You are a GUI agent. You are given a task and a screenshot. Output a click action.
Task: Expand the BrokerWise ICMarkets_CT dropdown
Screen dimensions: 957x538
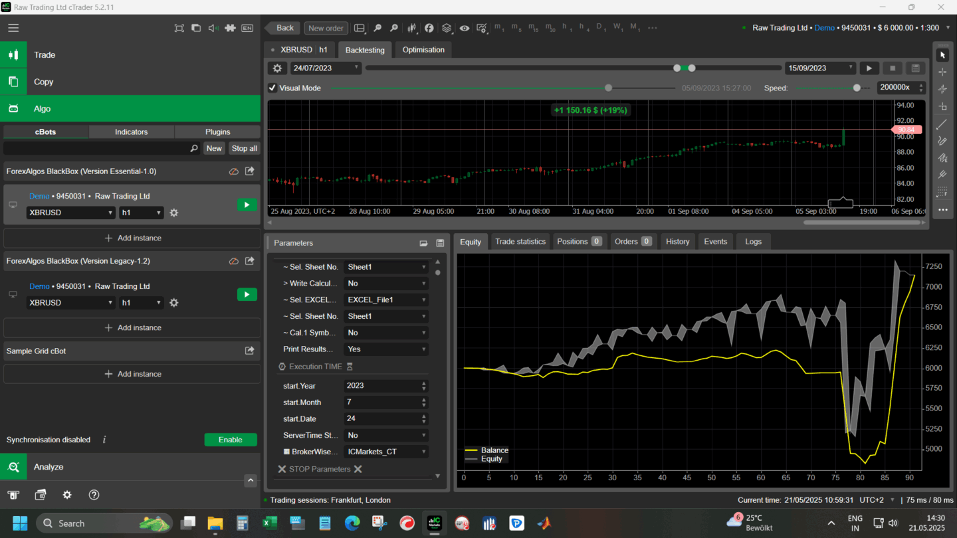tap(386, 452)
